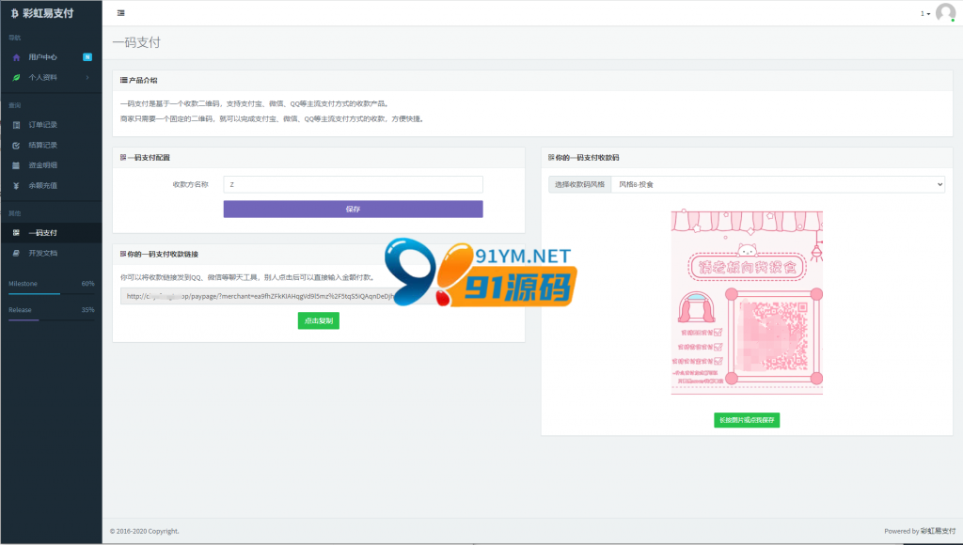Click the 开发文档 document icon
Image resolution: width=963 pixels, height=545 pixels.
coord(17,253)
